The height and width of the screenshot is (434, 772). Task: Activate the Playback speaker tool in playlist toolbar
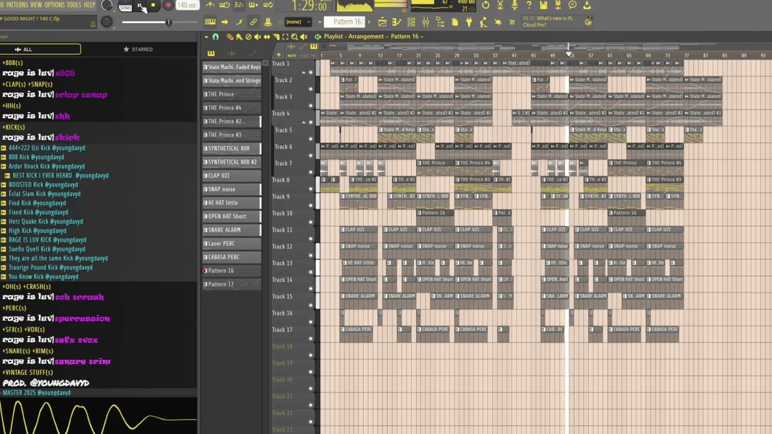point(304,37)
